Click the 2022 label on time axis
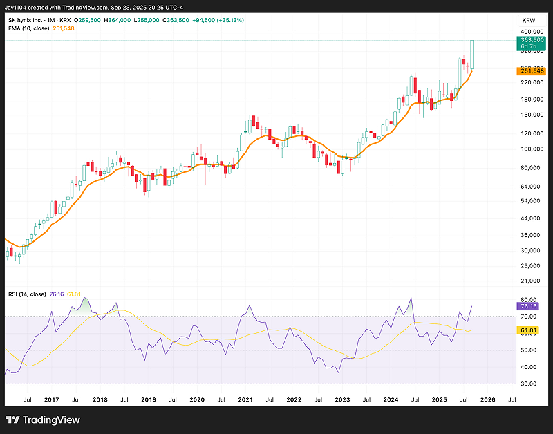This screenshot has height=434, width=553. pyautogui.click(x=294, y=399)
